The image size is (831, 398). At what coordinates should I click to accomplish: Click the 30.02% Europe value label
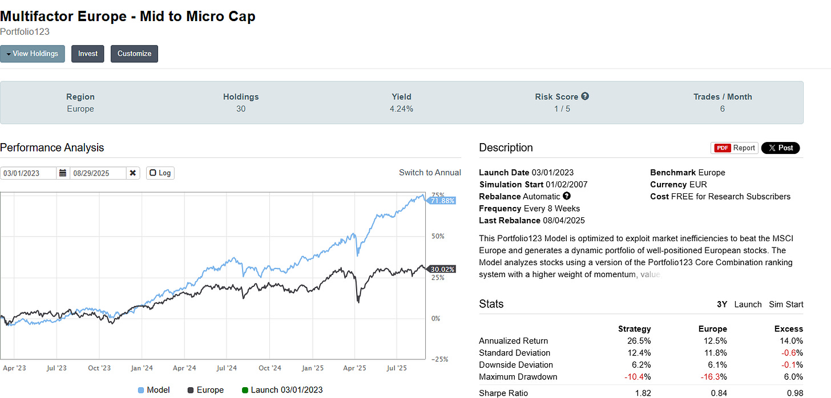442,269
